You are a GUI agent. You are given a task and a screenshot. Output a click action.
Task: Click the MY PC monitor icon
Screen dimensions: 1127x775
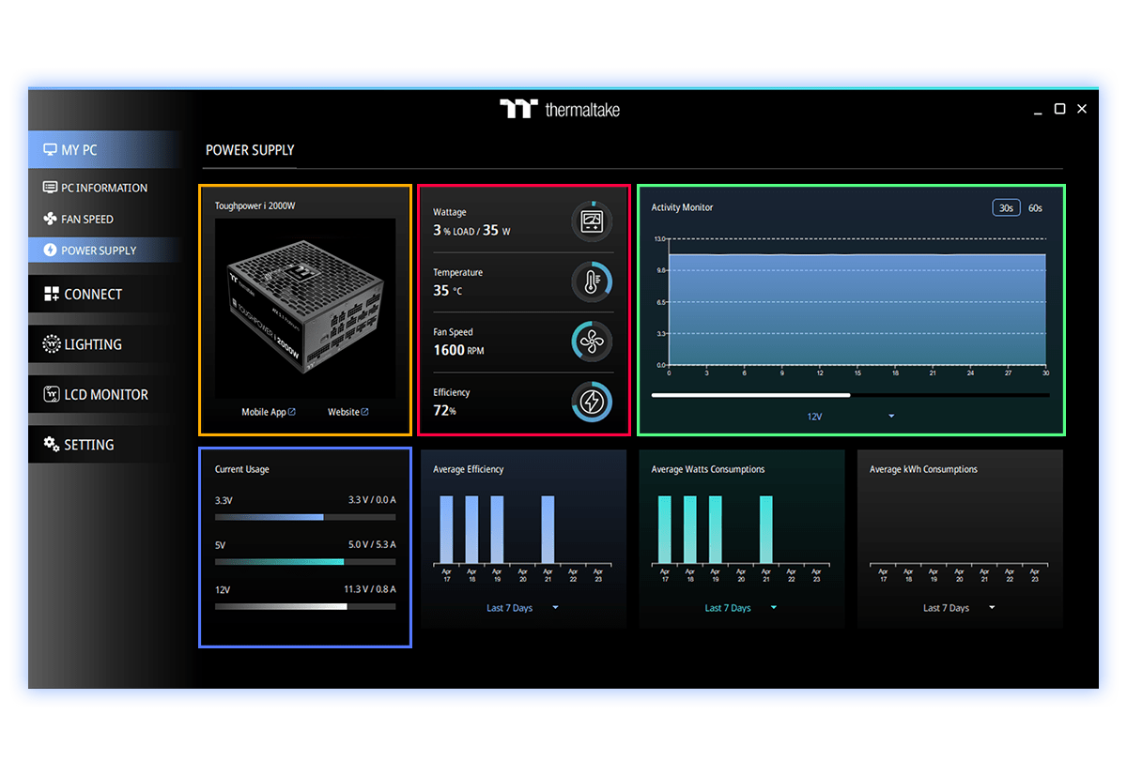(x=50, y=149)
